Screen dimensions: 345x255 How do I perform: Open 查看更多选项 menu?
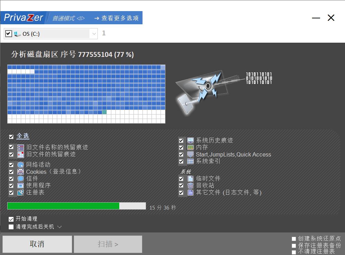[x=117, y=18]
